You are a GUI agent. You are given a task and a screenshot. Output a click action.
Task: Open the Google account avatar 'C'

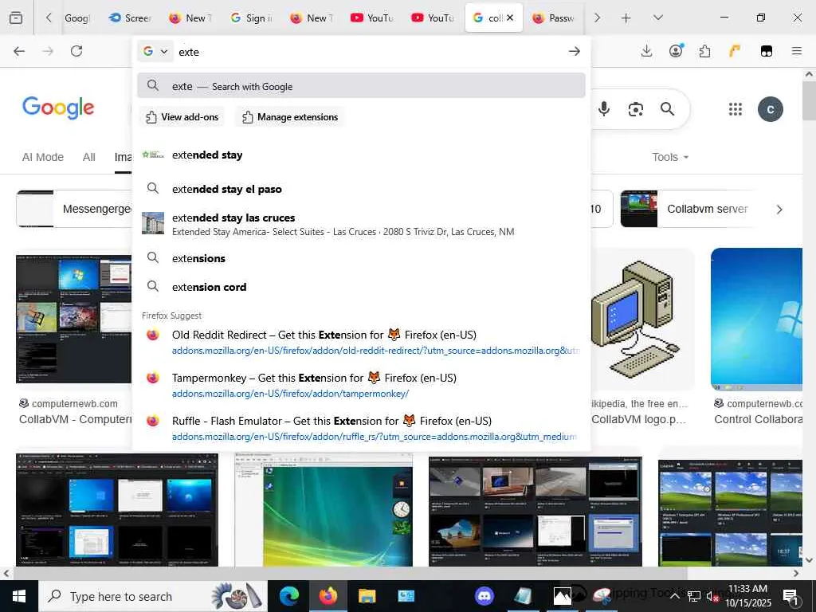tap(771, 109)
